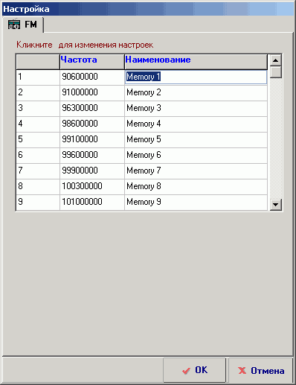Confirm settings with the OK button
The image size is (296, 385).
click(x=194, y=370)
